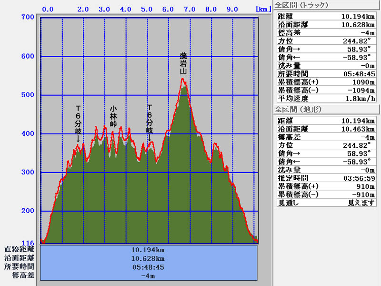This screenshot has width=381, height=286.
Task: Select the 平均速度 1.8km/h row
Action: [x=326, y=99]
